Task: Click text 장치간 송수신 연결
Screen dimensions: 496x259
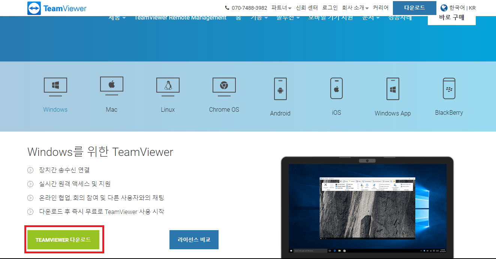Action: coord(64,170)
